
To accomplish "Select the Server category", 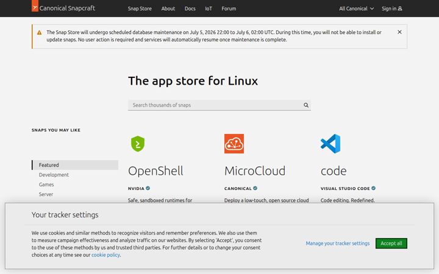I will 46,194.
